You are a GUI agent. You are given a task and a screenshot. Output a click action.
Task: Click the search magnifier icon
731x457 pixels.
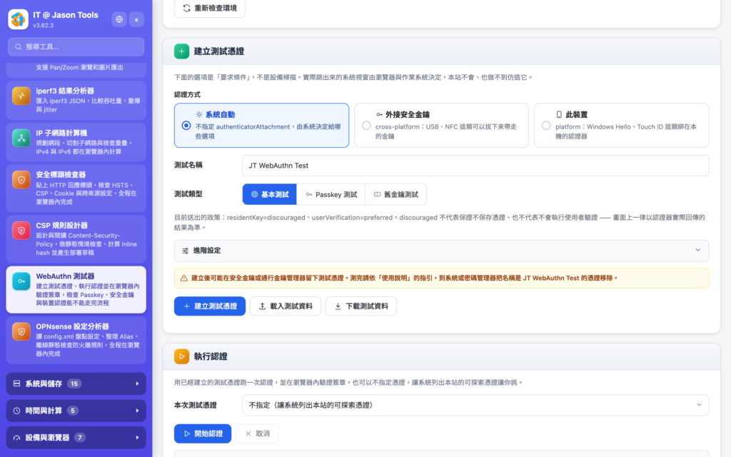pyautogui.click(x=18, y=46)
